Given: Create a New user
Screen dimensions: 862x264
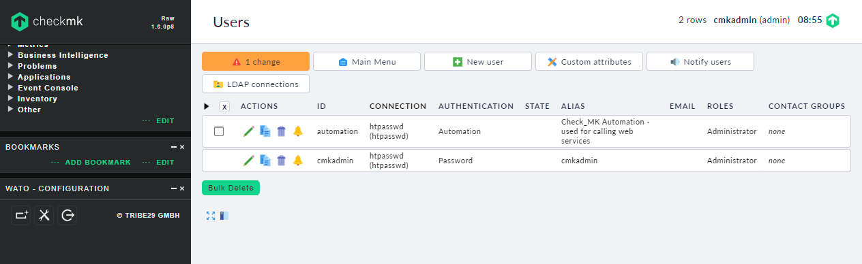Looking at the screenshot, I should click(478, 61).
